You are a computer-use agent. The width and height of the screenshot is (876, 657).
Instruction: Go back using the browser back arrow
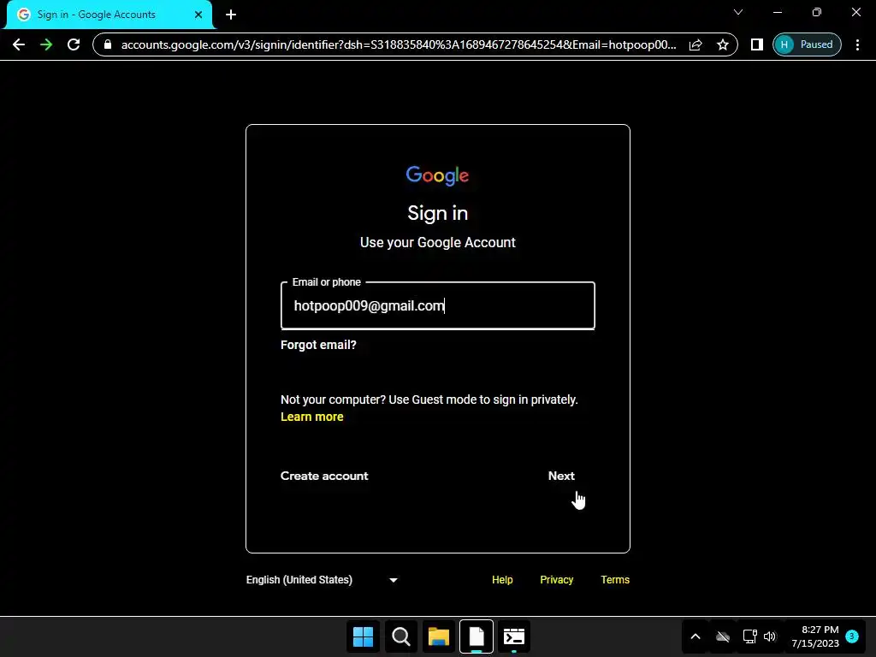[19, 44]
